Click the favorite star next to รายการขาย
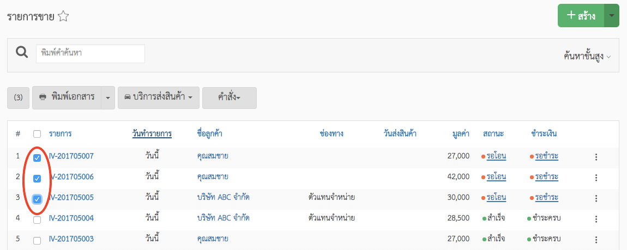The width and height of the screenshot is (627, 250). point(63,16)
